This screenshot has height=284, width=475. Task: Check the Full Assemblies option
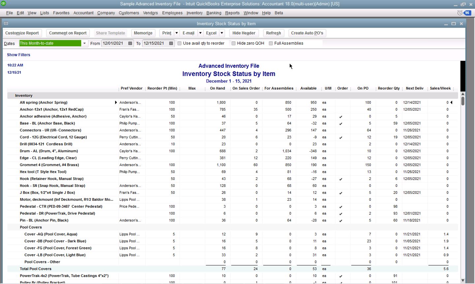coord(271,43)
